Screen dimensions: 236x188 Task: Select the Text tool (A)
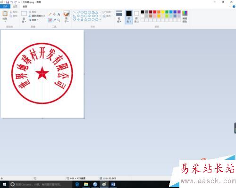pos(59,15)
